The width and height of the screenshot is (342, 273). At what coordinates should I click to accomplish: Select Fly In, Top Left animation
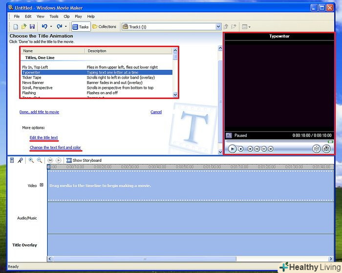pyautogui.click(x=97, y=67)
